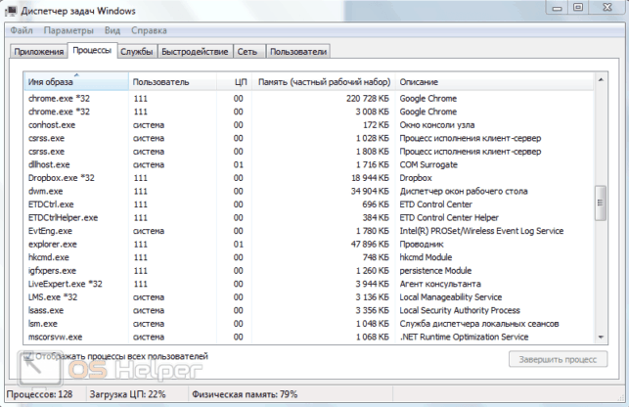Switch to the 'Быстродействие' tab
Screen dimensions: 629x407
pos(195,52)
